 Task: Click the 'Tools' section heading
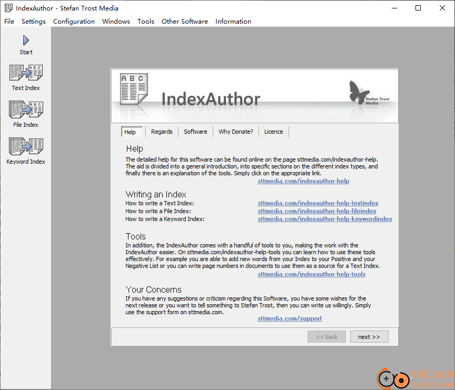pyautogui.click(x=135, y=236)
